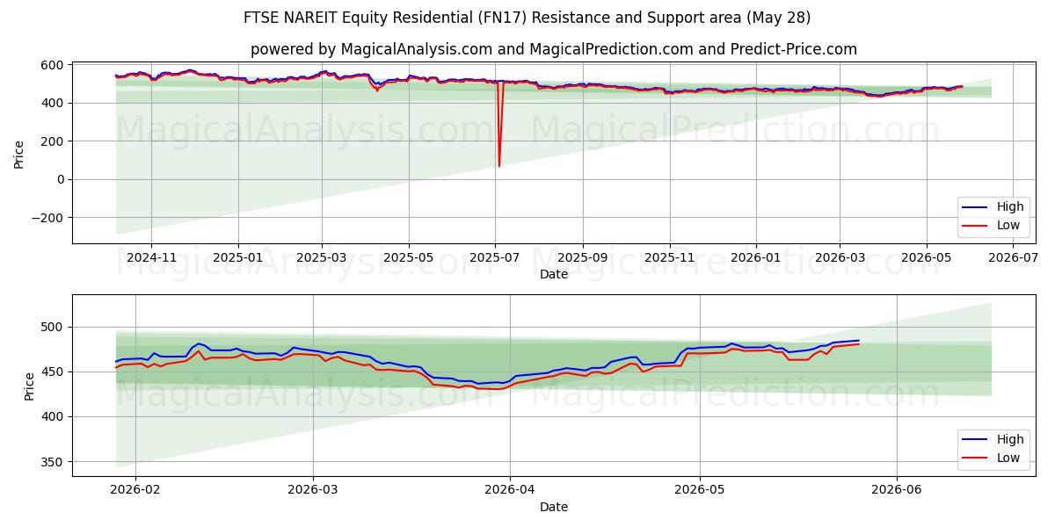Click the 2025-11 date label on upper chart
This screenshot has width=1055, height=527.
click(670, 258)
